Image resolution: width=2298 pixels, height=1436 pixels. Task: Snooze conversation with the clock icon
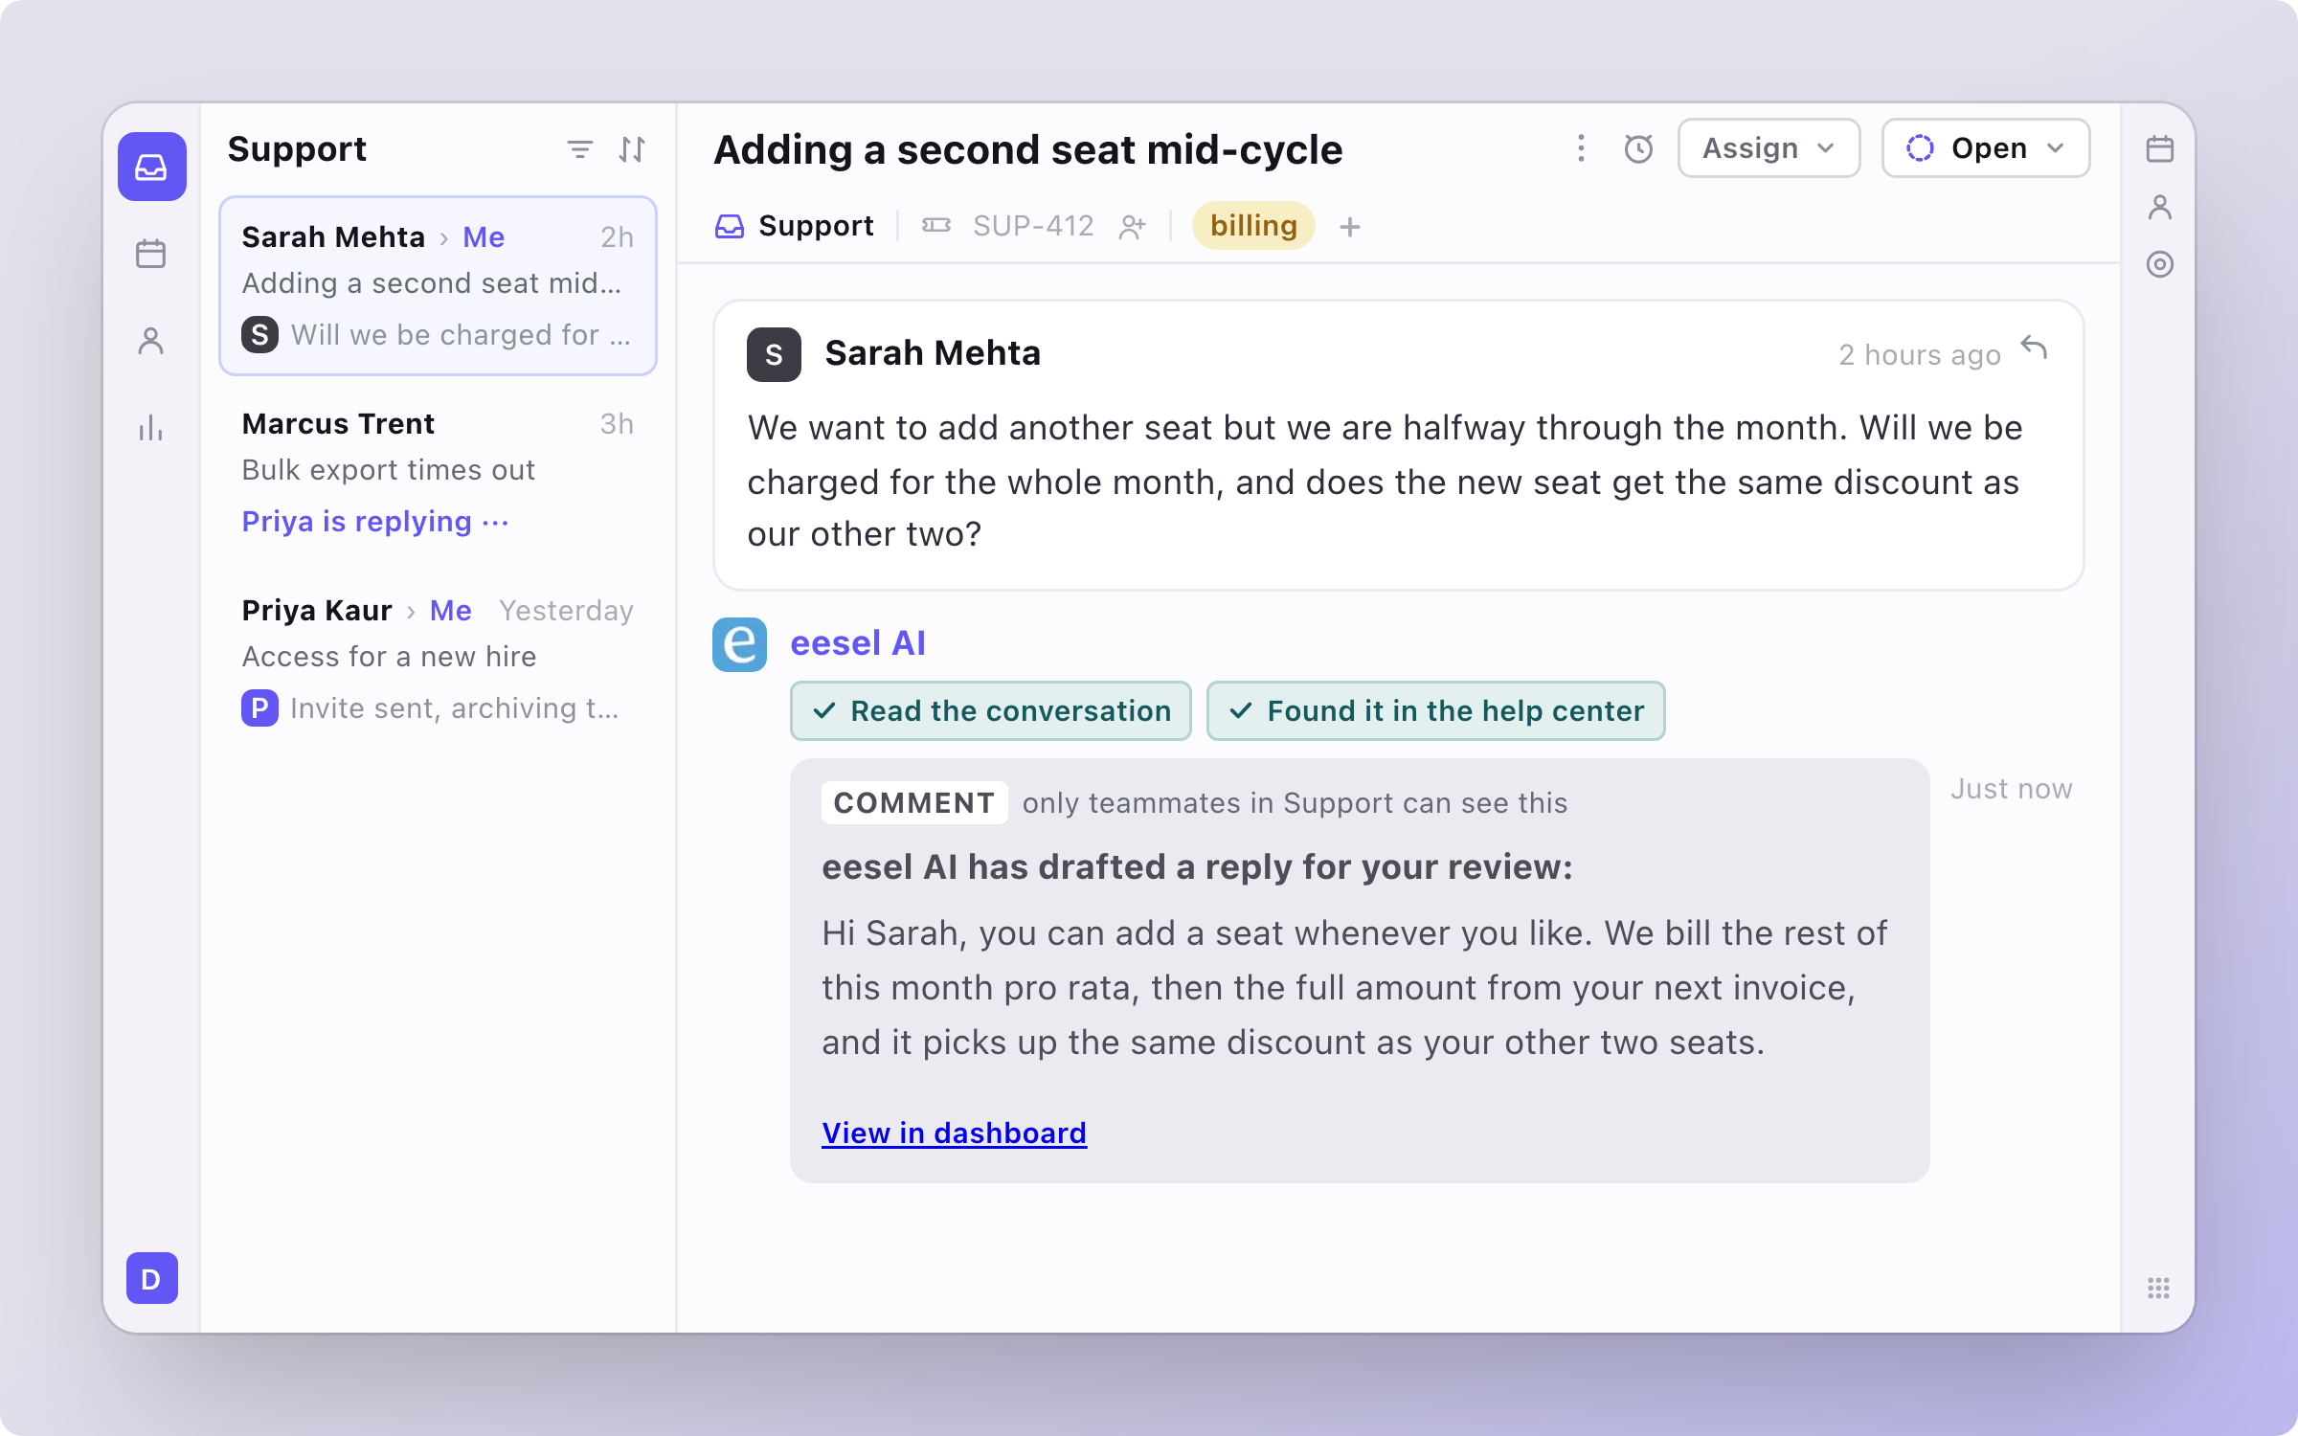click(1638, 148)
